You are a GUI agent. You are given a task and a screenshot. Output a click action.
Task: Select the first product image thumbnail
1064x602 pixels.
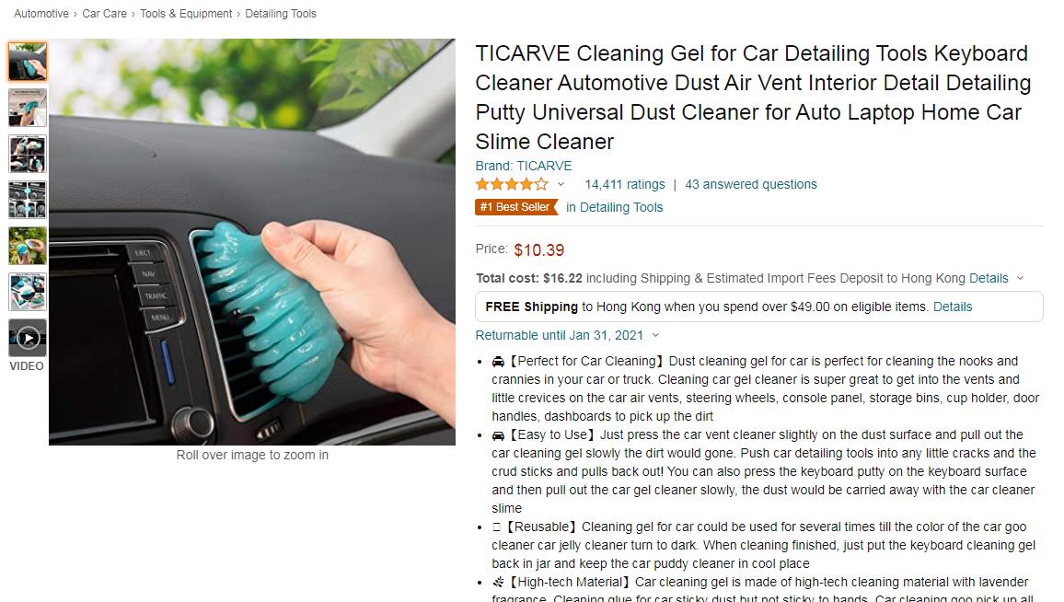(x=27, y=62)
